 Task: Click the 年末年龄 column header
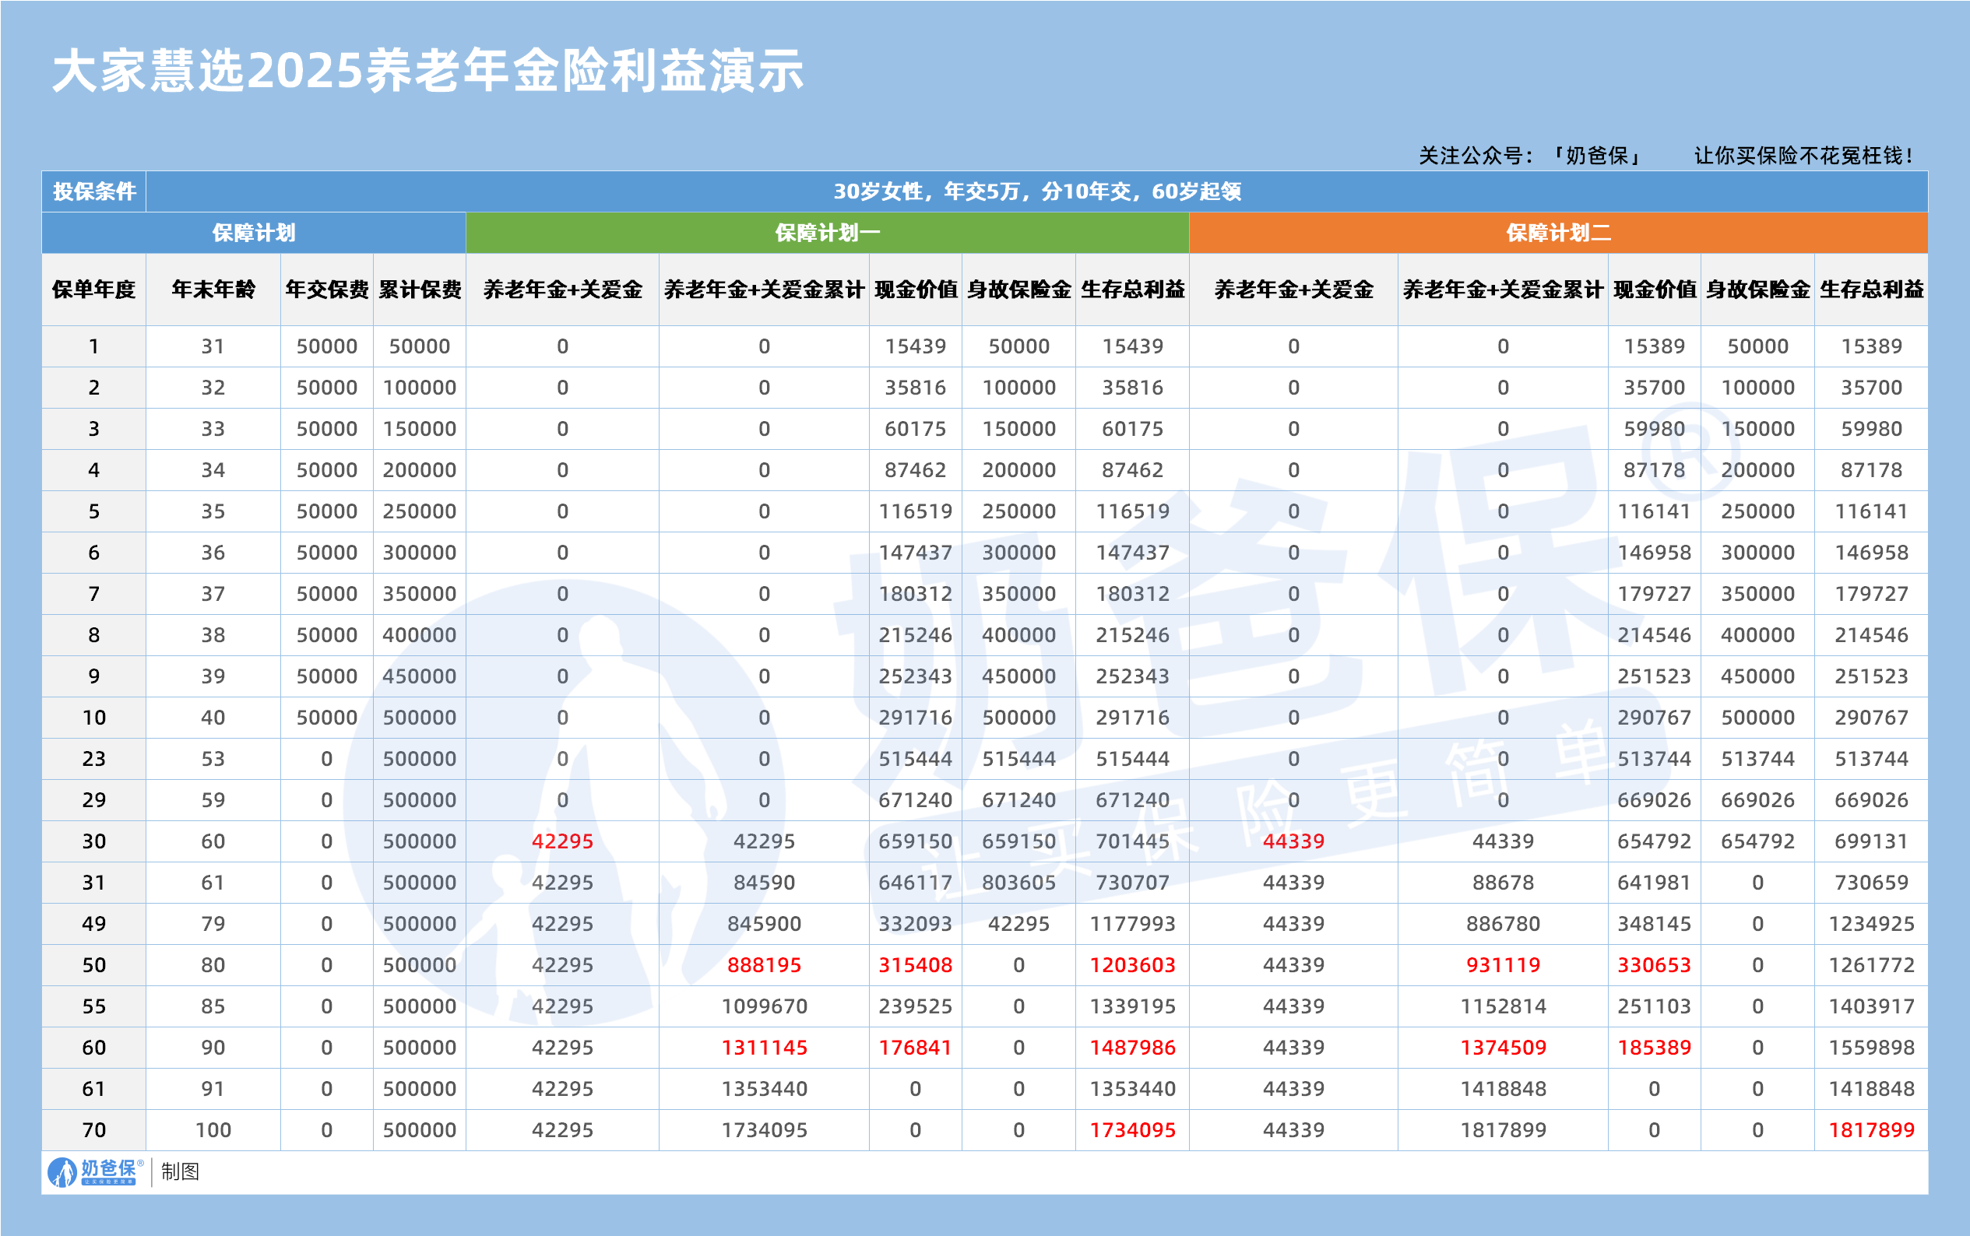point(213,290)
